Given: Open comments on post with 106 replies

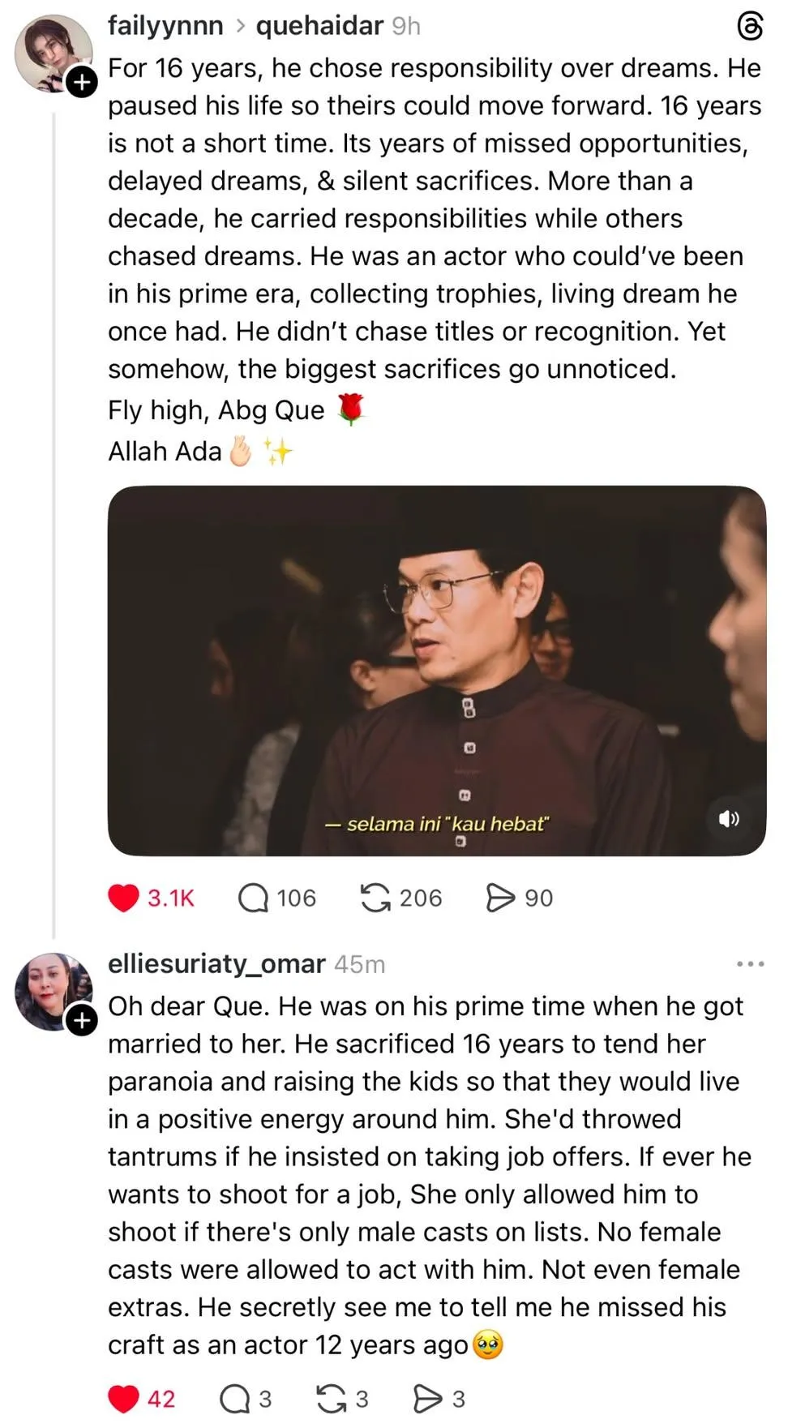Looking at the screenshot, I should click(253, 898).
